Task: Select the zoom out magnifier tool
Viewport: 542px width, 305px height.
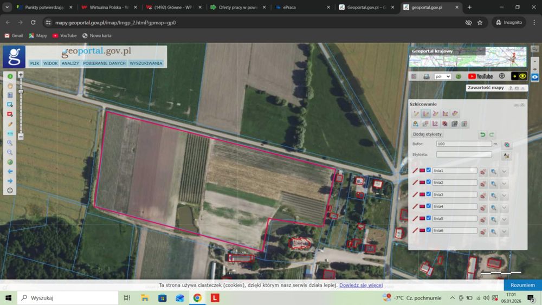Action: pos(10,152)
